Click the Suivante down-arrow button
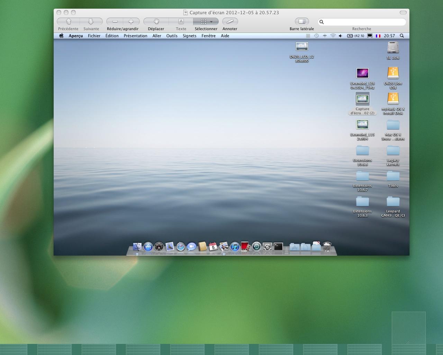This screenshot has height=355, width=443. pos(91,21)
